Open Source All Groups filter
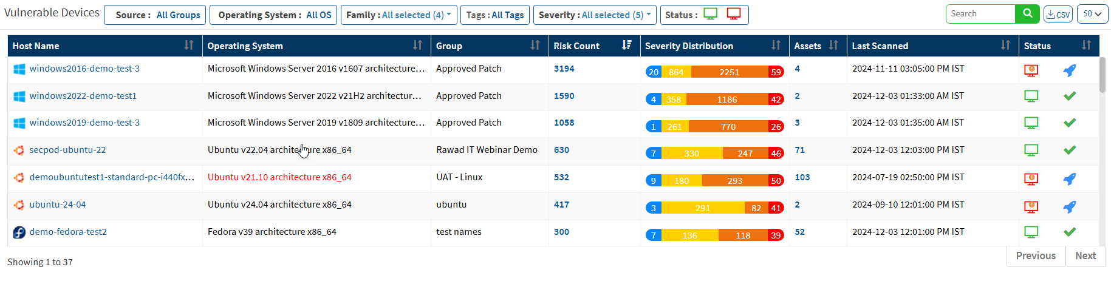Viewport: 1111px width, 281px height. pos(155,15)
